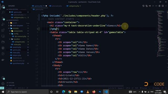Open SportsEvents.sql in the file tree
The image size is (168, 94).
tap(18, 61)
